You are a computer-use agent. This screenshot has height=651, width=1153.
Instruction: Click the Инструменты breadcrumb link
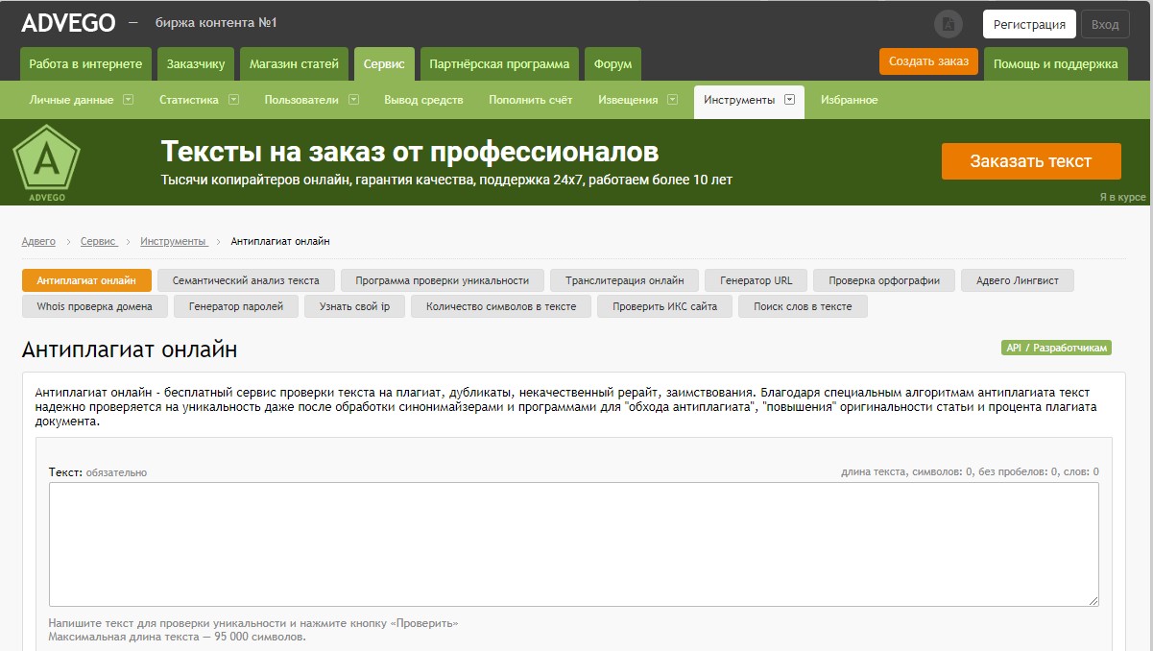tap(173, 241)
